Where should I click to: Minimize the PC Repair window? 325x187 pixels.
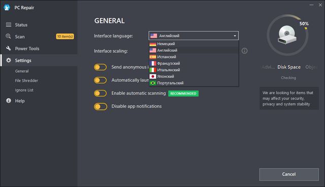[311, 5]
